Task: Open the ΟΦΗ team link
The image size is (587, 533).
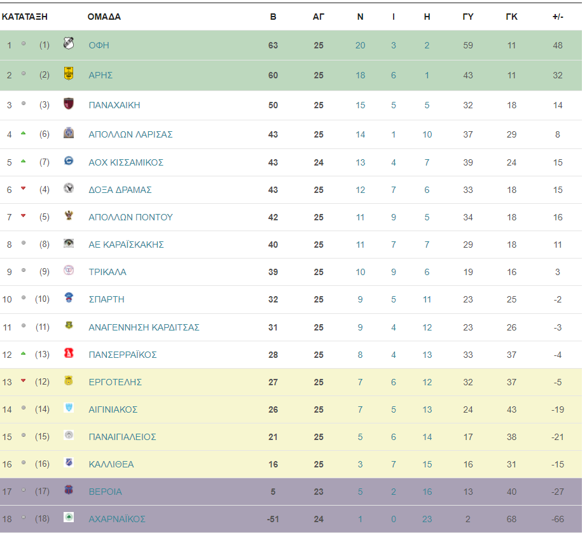Action: pos(99,45)
